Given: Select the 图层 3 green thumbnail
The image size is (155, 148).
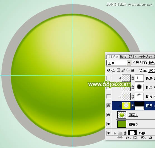Looking at the screenshot, I should pyautogui.click(x=122, y=124).
